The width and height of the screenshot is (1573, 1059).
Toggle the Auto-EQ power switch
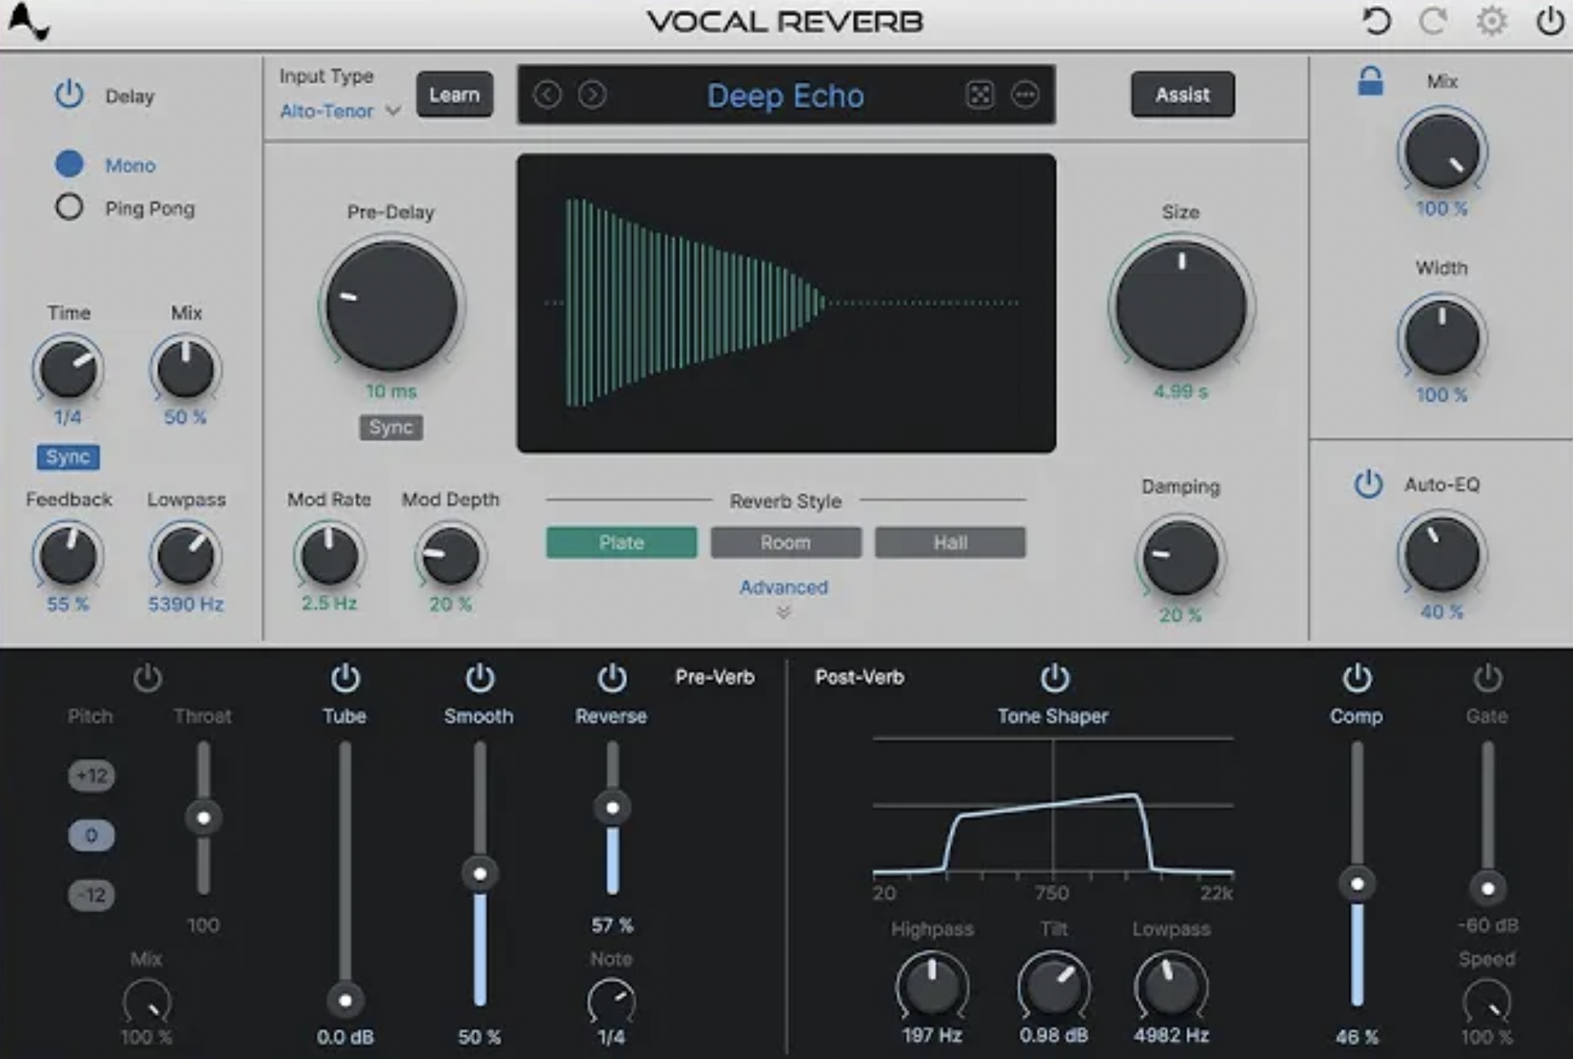pyautogui.click(x=1369, y=484)
